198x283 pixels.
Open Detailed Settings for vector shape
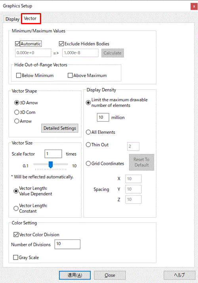pyautogui.click(x=60, y=128)
